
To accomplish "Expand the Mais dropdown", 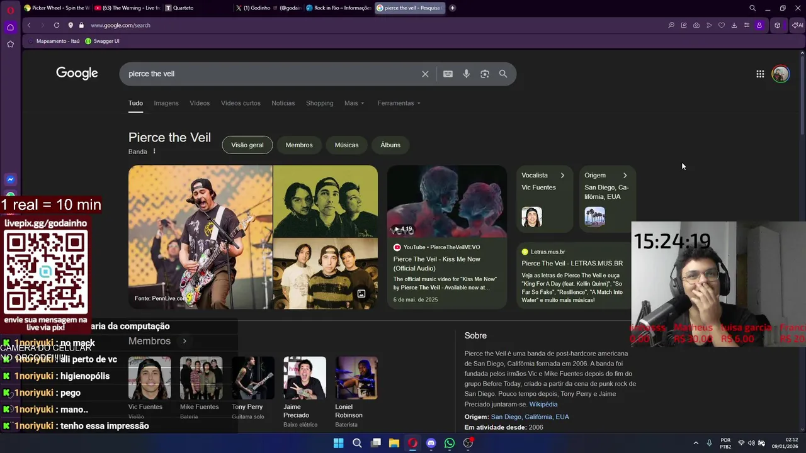I will 354,103.
